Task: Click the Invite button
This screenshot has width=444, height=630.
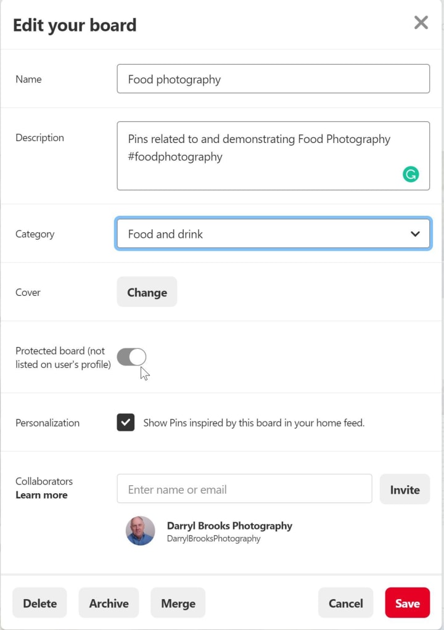Action: pos(405,489)
